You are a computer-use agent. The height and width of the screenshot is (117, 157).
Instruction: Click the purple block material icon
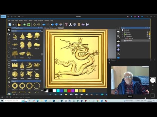click(118, 45)
